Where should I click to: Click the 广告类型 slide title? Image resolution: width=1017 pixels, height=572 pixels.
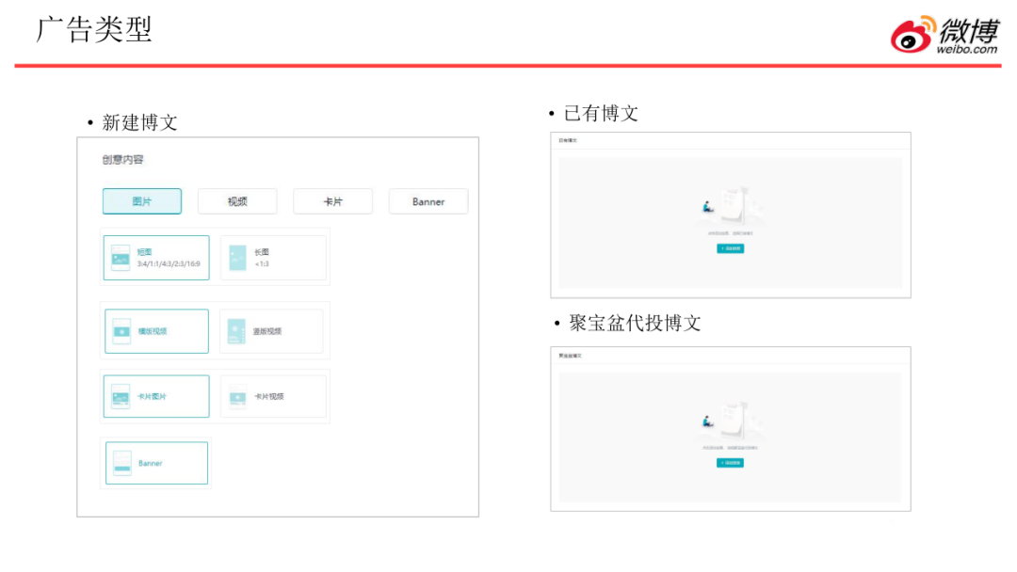(x=94, y=29)
